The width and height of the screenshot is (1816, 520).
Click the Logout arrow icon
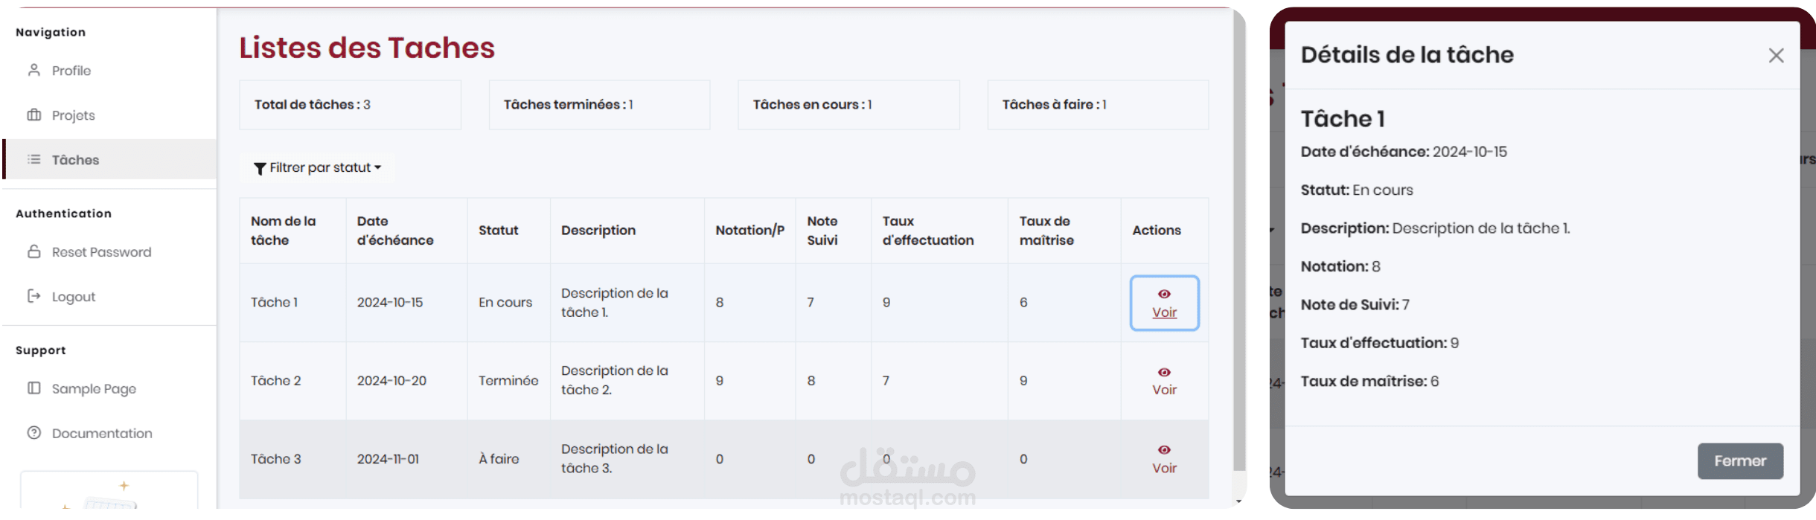pyautogui.click(x=34, y=296)
